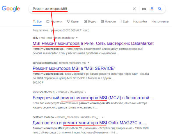Expand dropdown arrow next to dil.lv URL
This screenshot has height=136, width=172.
(x=77, y=38)
